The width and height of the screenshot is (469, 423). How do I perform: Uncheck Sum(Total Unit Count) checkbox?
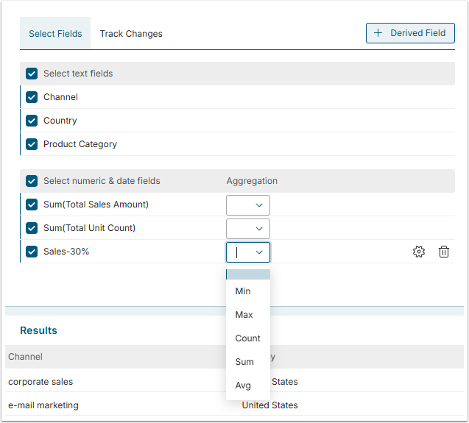[x=32, y=228]
